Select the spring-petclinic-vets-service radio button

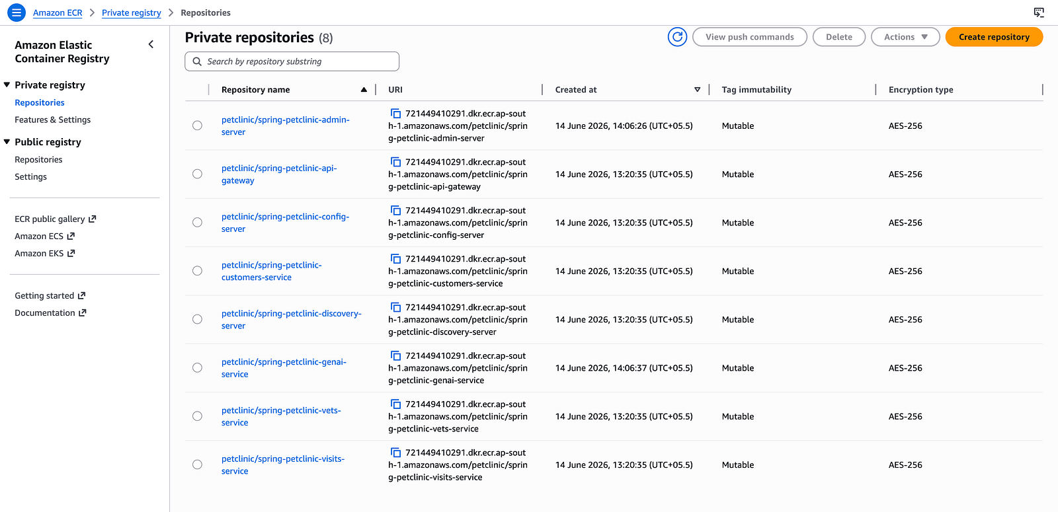pyautogui.click(x=197, y=416)
